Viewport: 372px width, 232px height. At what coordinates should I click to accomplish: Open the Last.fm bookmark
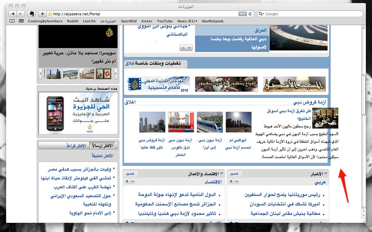pyautogui.click(x=89, y=21)
